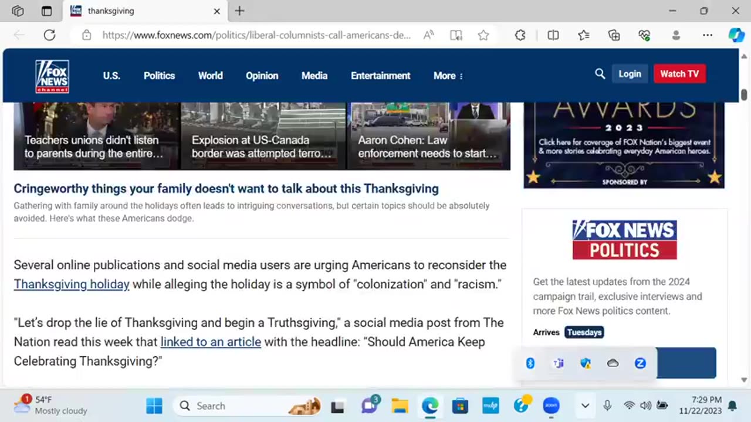
Task: Click the browser profile avatar icon
Action: tap(676, 35)
